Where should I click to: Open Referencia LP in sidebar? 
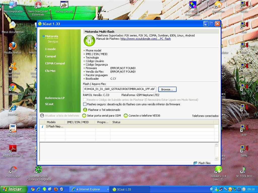pos(55,98)
